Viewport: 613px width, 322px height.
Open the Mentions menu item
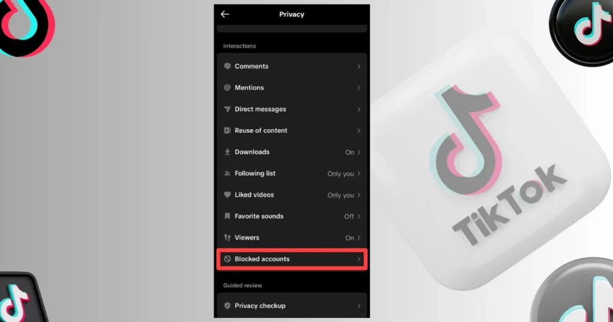pos(292,87)
